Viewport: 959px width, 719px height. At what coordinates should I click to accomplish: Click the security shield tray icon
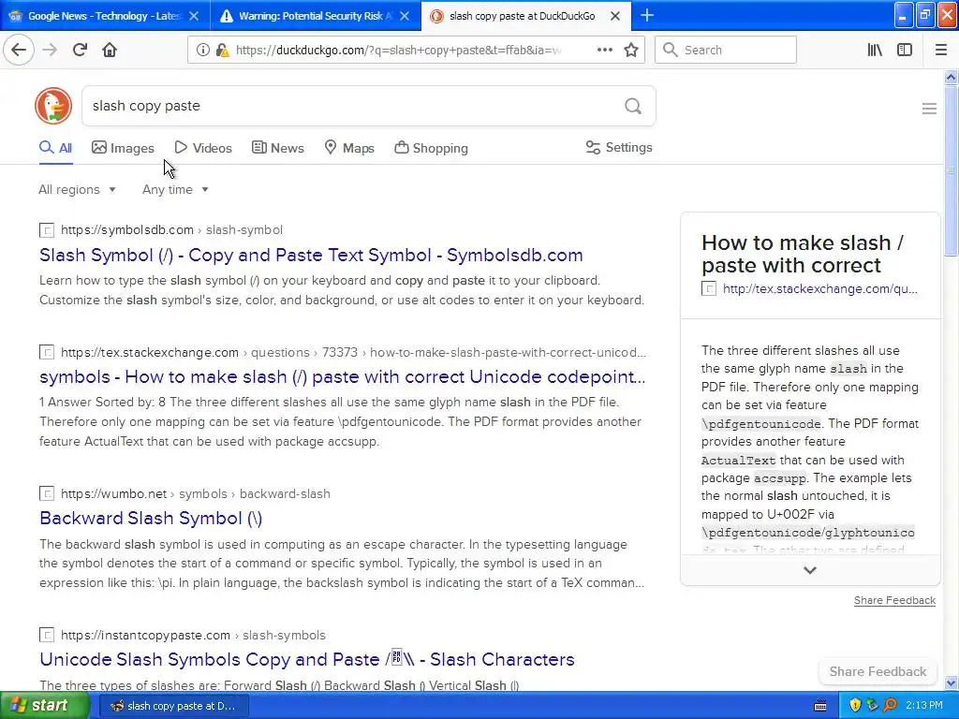click(x=855, y=705)
